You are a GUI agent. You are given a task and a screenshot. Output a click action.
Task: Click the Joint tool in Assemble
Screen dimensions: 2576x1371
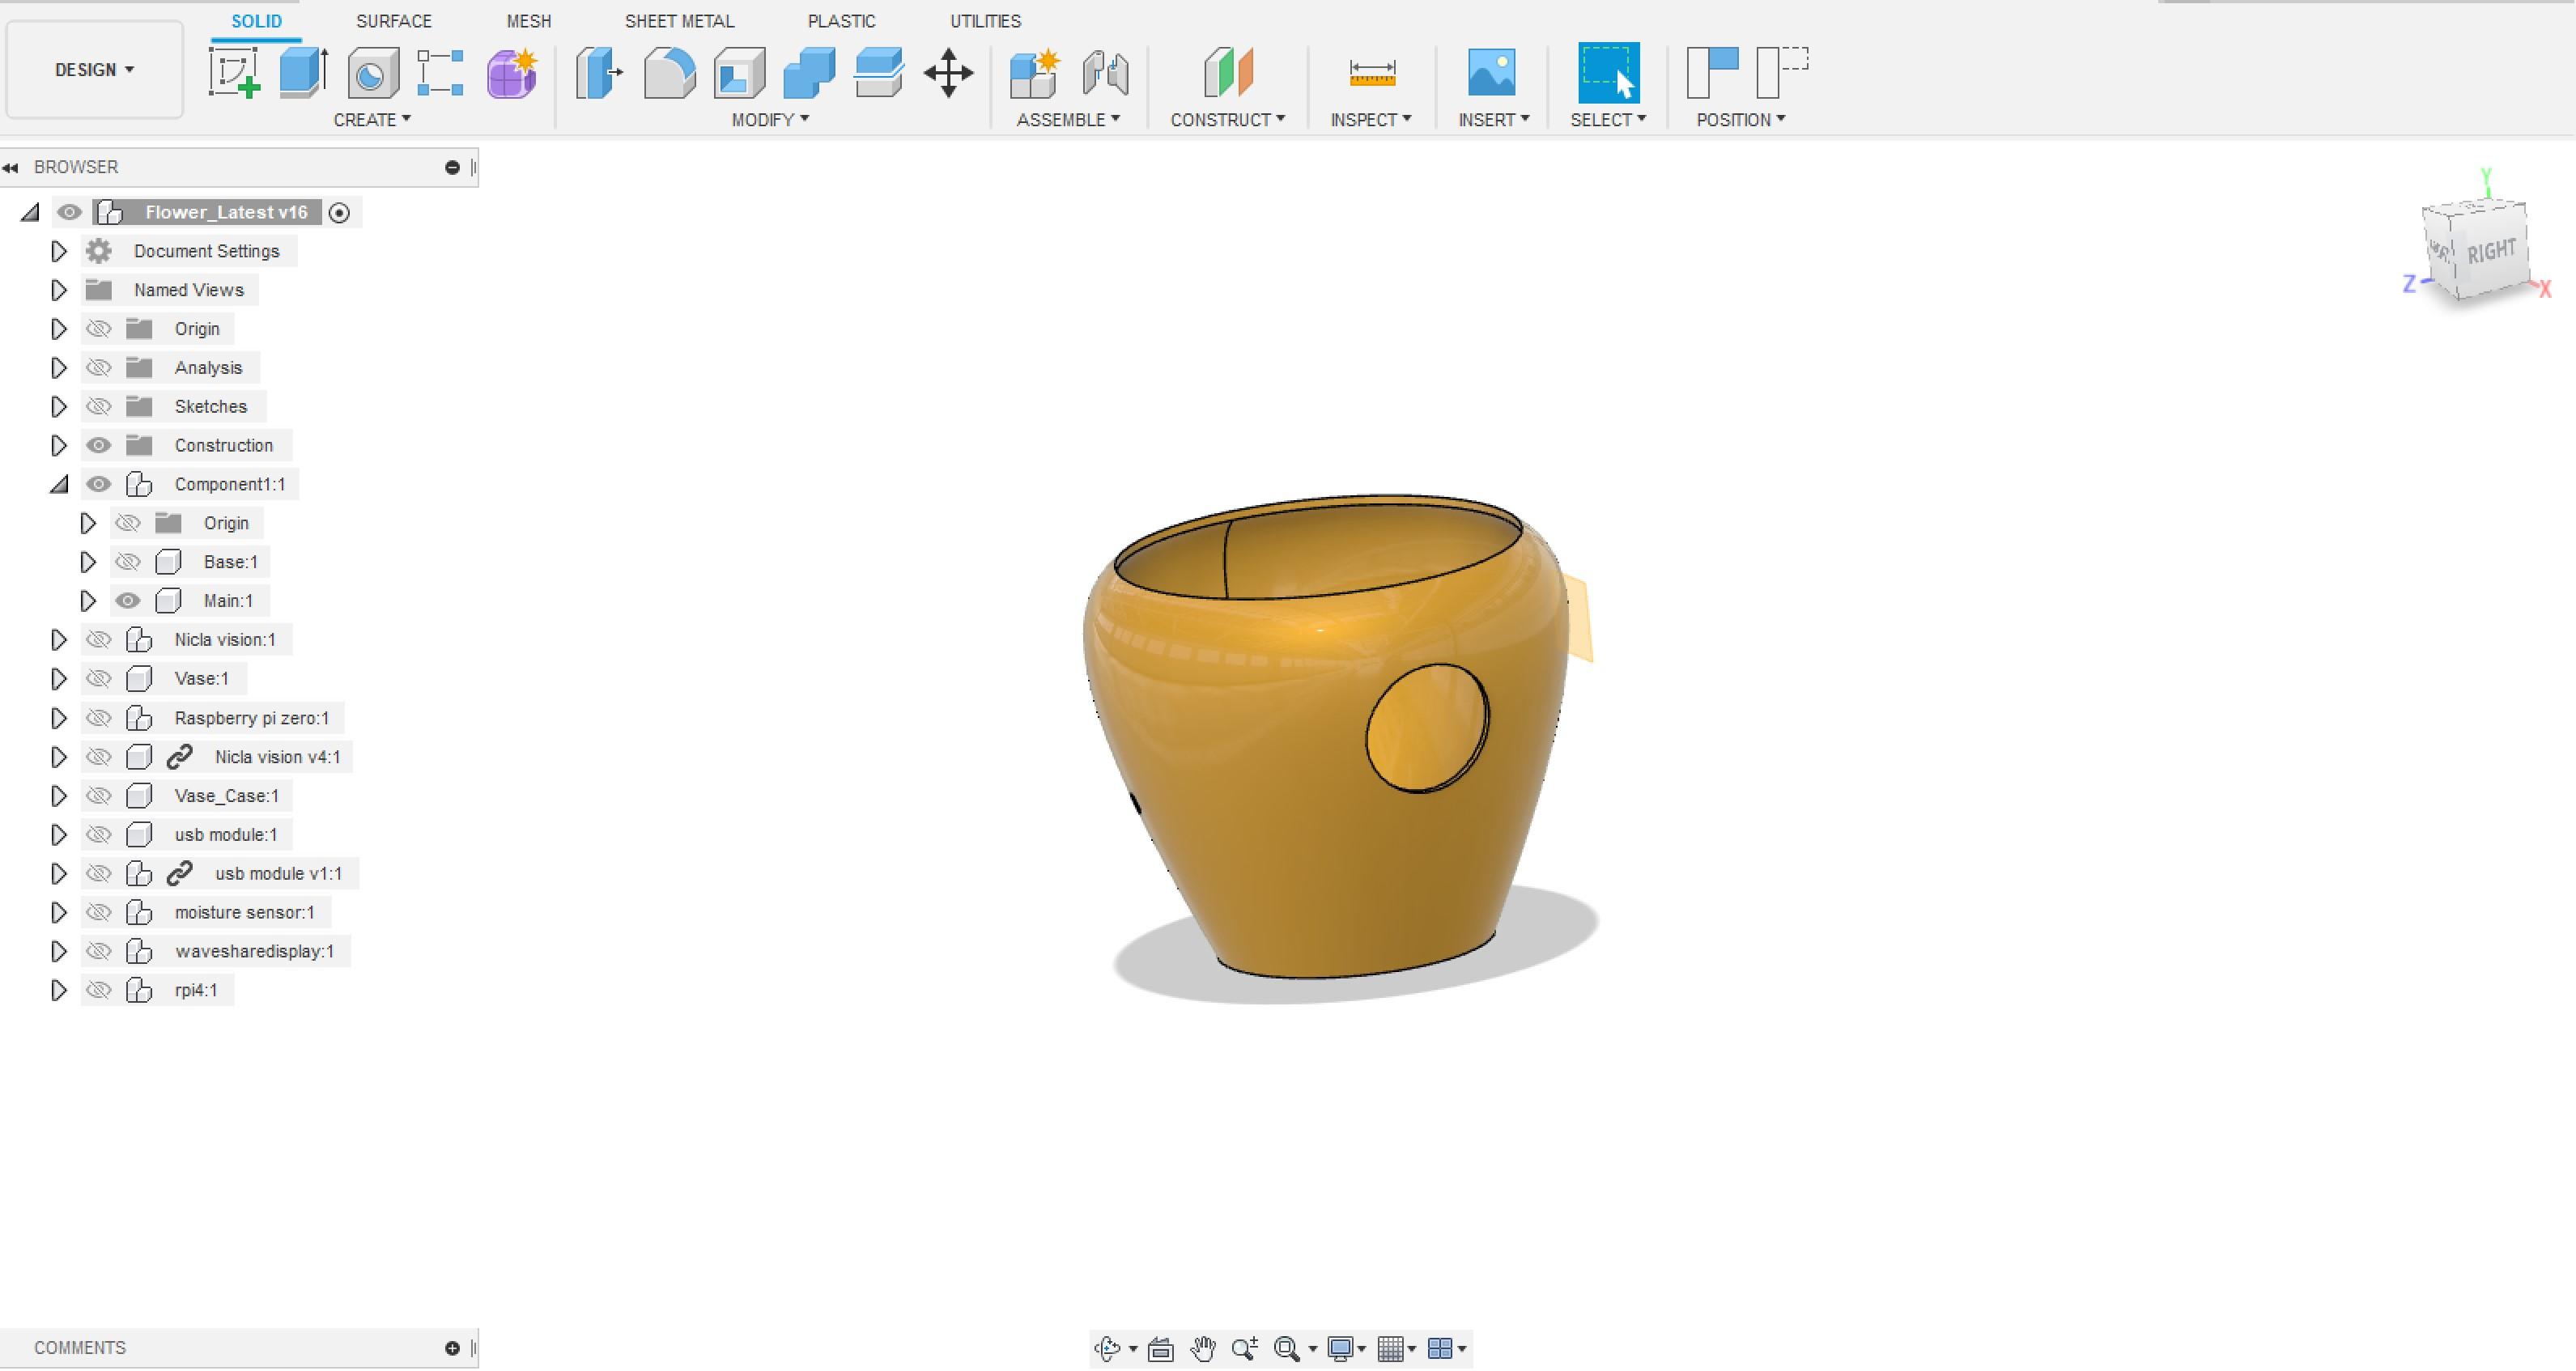(x=1105, y=72)
